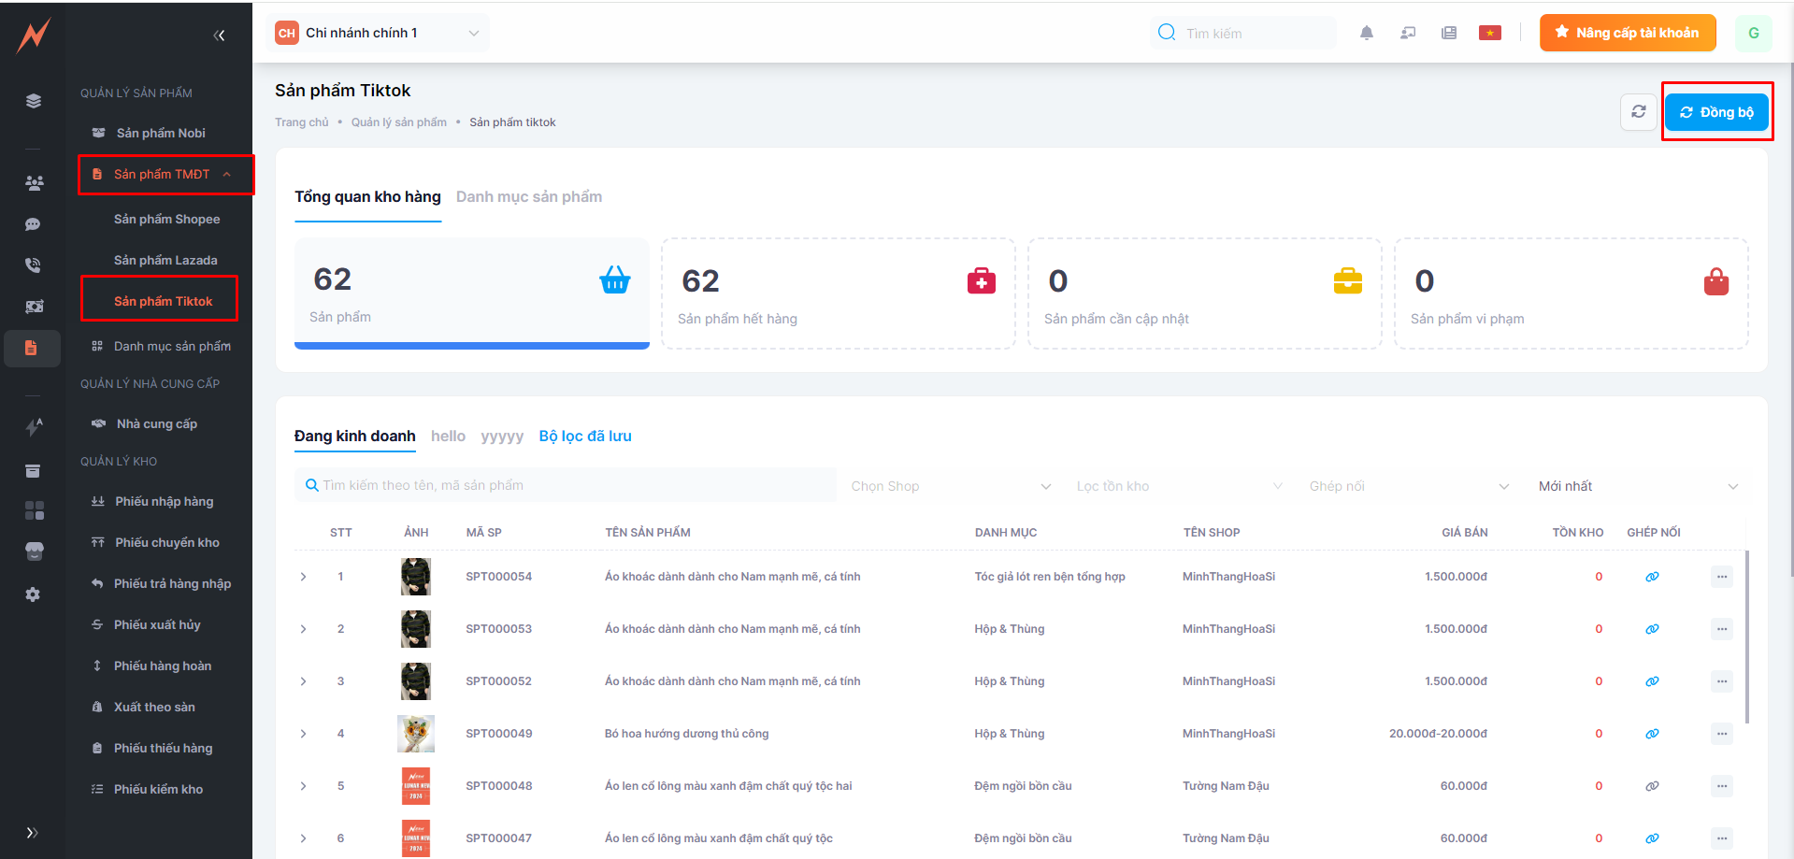Click the notification bell icon

click(x=1366, y=33)
